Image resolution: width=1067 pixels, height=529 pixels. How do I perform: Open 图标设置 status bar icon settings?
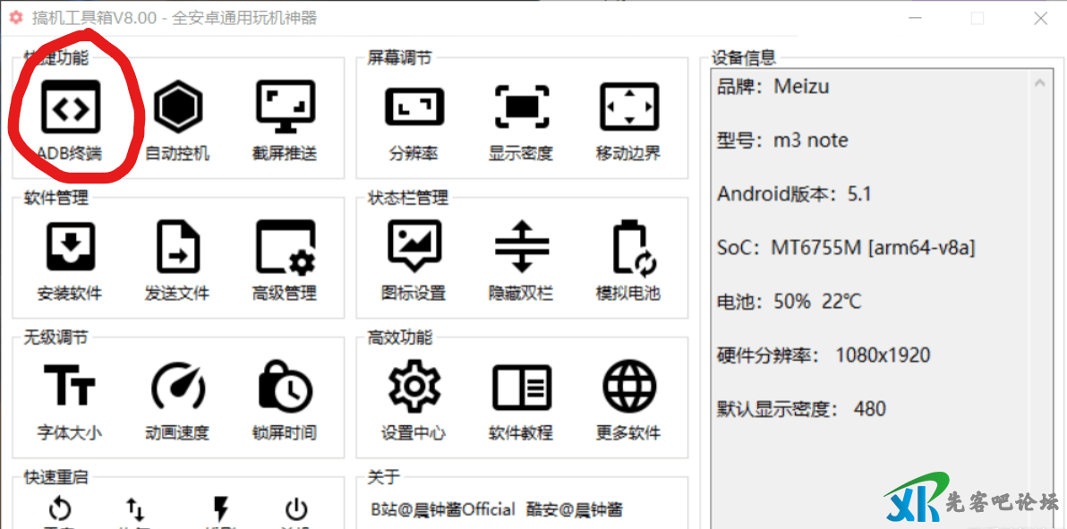[x=414, y=248]
